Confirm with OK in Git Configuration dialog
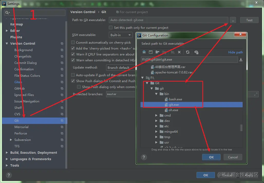 coord(211,157)
